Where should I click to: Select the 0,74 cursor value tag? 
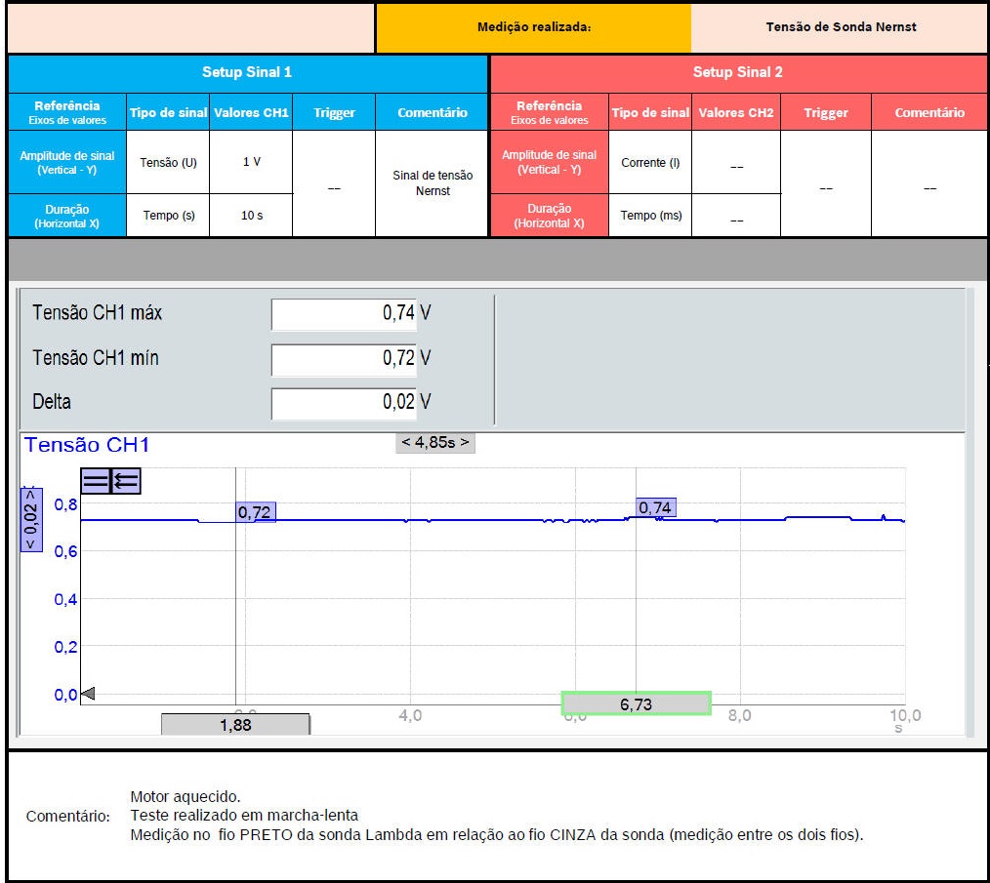click(x=655, y=507)
